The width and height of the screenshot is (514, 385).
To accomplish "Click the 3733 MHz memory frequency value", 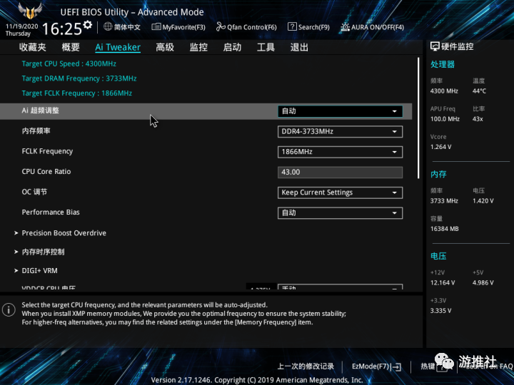I will click(x=444, y=200).
